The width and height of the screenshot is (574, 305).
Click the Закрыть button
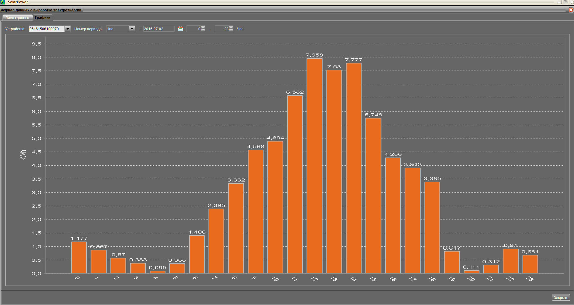pyautogui.click(x=561, y=298)
